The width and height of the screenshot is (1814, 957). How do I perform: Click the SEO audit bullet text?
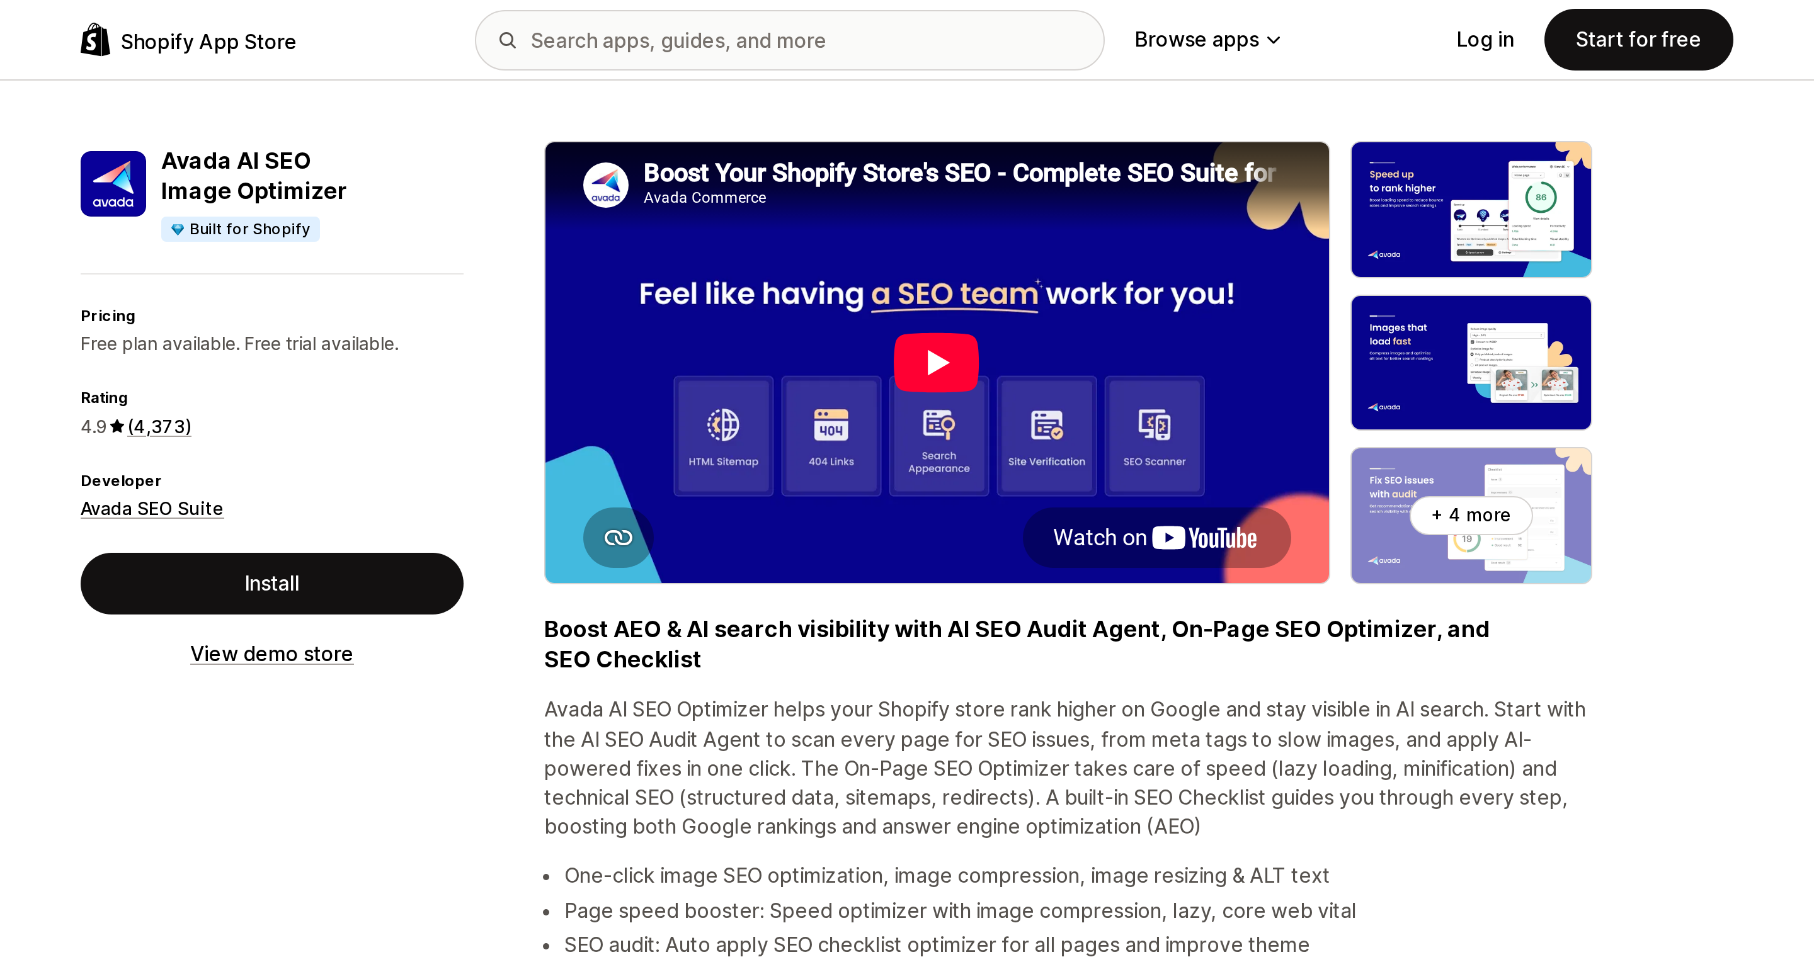pyautogui.click(x=937, y=944)
